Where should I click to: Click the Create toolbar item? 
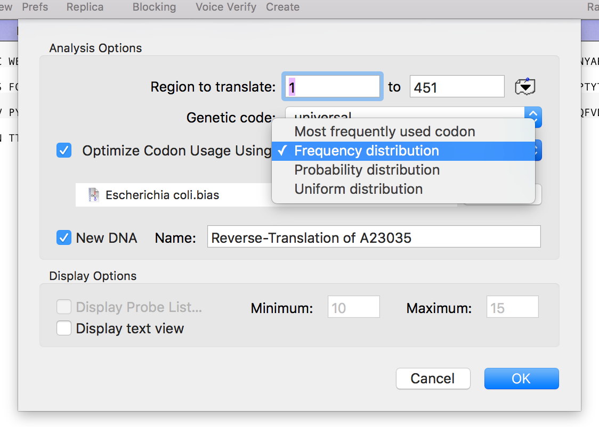(x=282, y=7)
